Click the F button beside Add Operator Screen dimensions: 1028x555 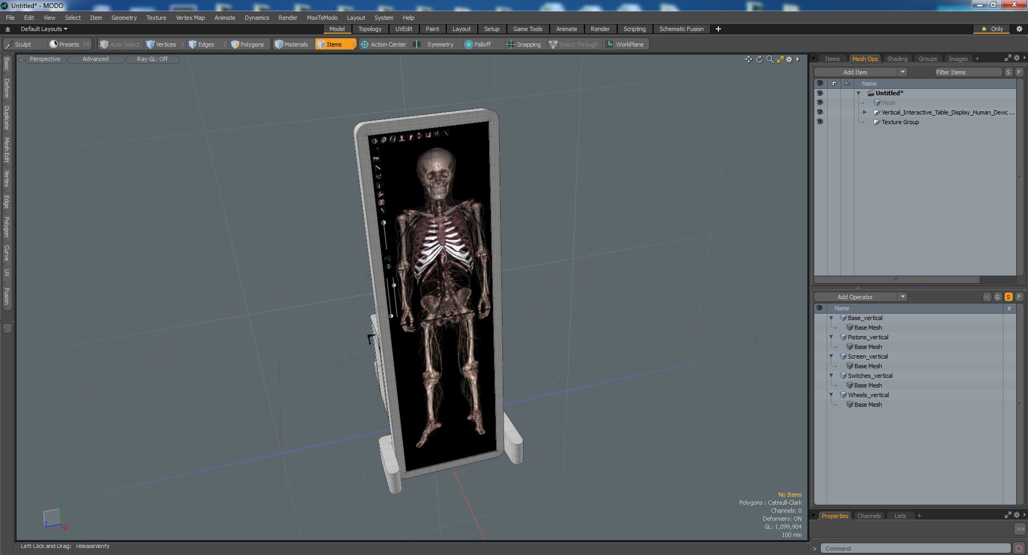1019,297
